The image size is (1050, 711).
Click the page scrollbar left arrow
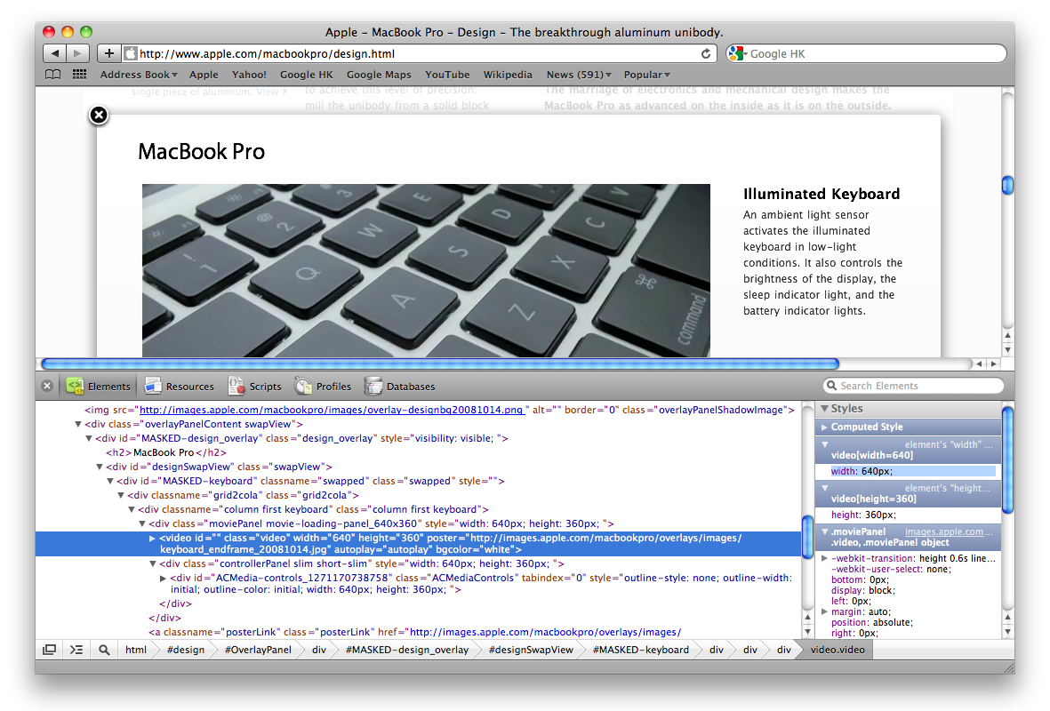[980, 363]
